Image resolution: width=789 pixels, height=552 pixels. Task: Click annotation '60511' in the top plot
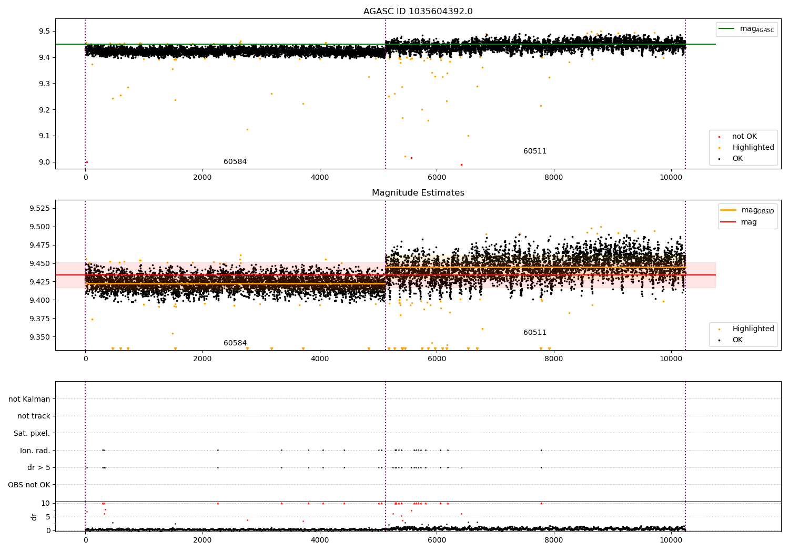pyautogui.click(x=535, y=151)
